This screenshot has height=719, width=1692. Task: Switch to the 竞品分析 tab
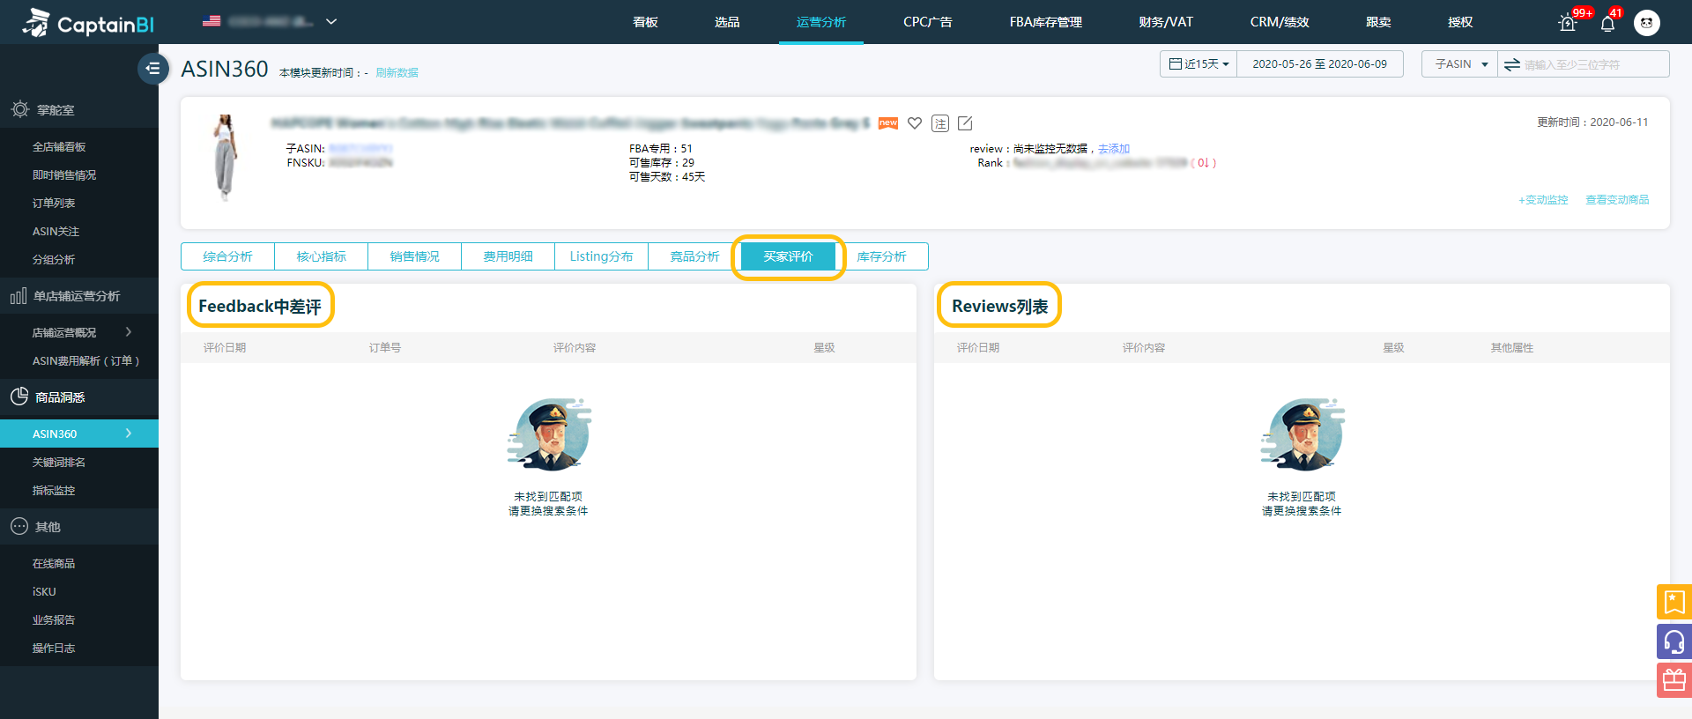pyautogui.click(x=694, y=256)
